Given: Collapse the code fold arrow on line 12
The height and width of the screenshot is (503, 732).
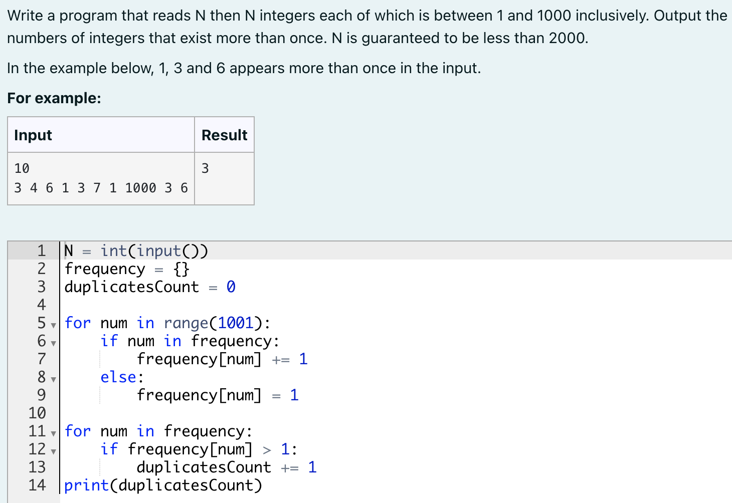Looking at the screenshot, I should (x=54, y=452).
